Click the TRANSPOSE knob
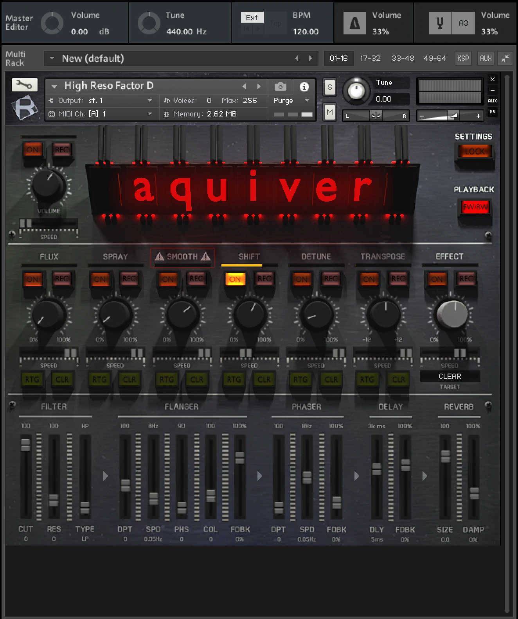Viewport: 518px width, 619px height. pos(384,314)
